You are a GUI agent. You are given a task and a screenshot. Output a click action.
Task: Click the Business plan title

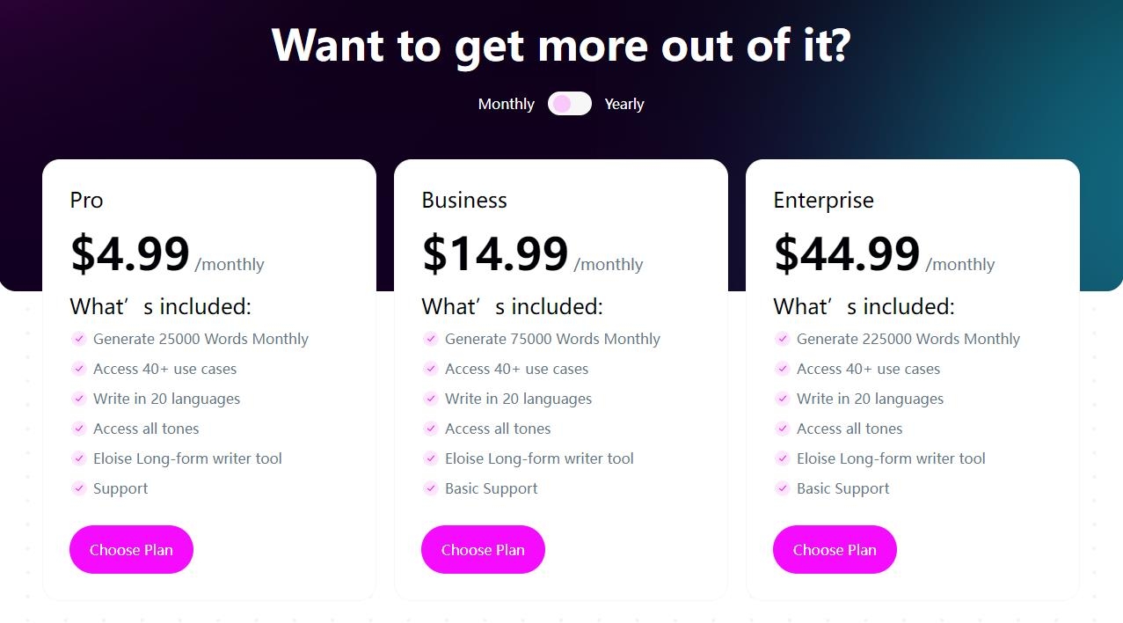pyautogui.click(x=464, y=201)
